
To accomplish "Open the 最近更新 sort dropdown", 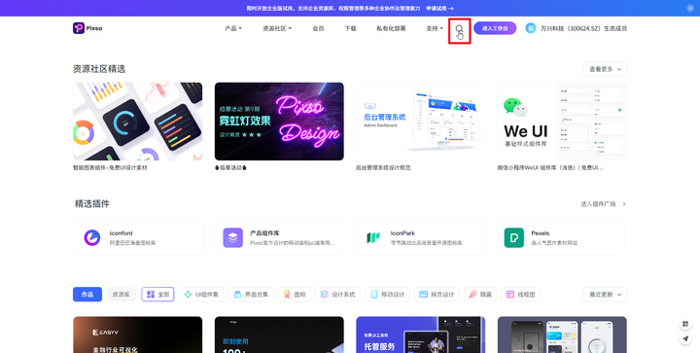I will coord(605,295).
